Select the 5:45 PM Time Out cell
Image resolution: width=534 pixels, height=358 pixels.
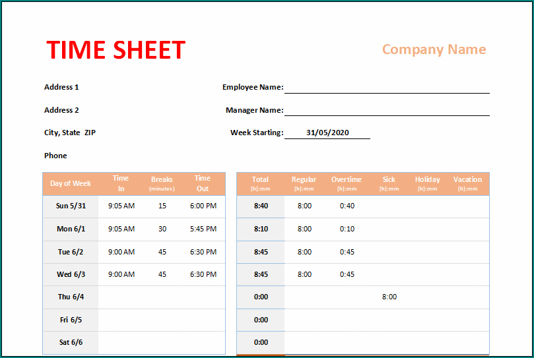[203, 229]
